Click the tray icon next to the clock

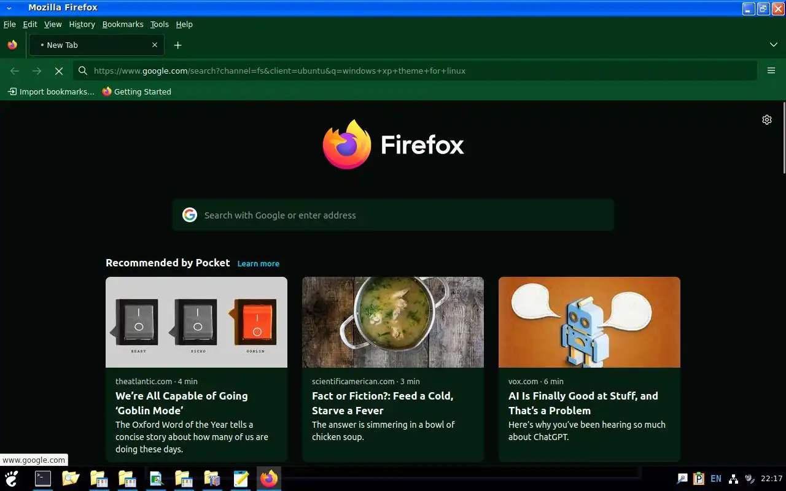tap(749, 479)
